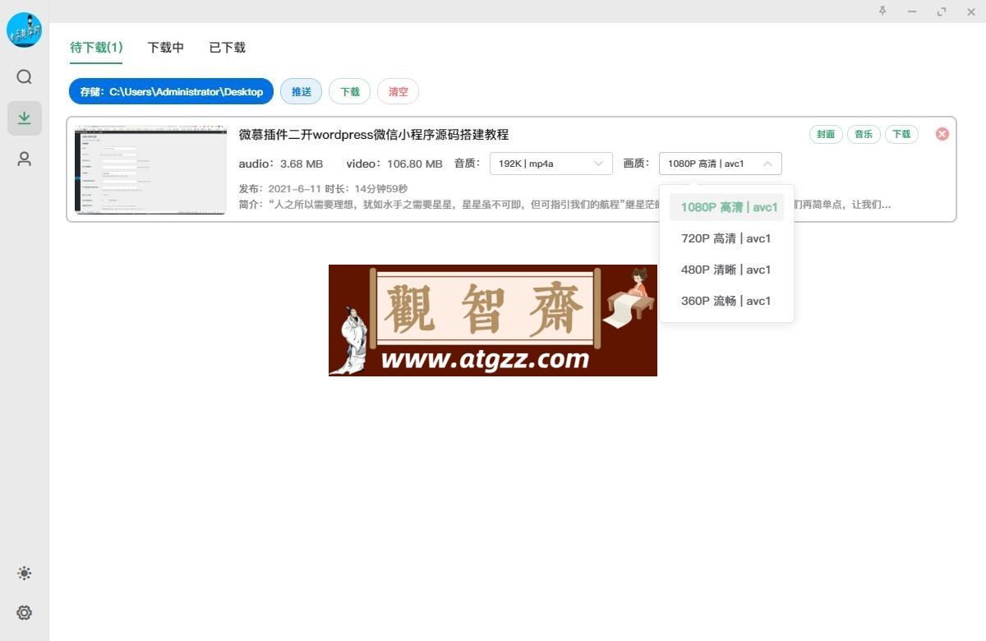Screen dimensions: 986x641
Task: Maximize the application window
Action: point(942,12)
